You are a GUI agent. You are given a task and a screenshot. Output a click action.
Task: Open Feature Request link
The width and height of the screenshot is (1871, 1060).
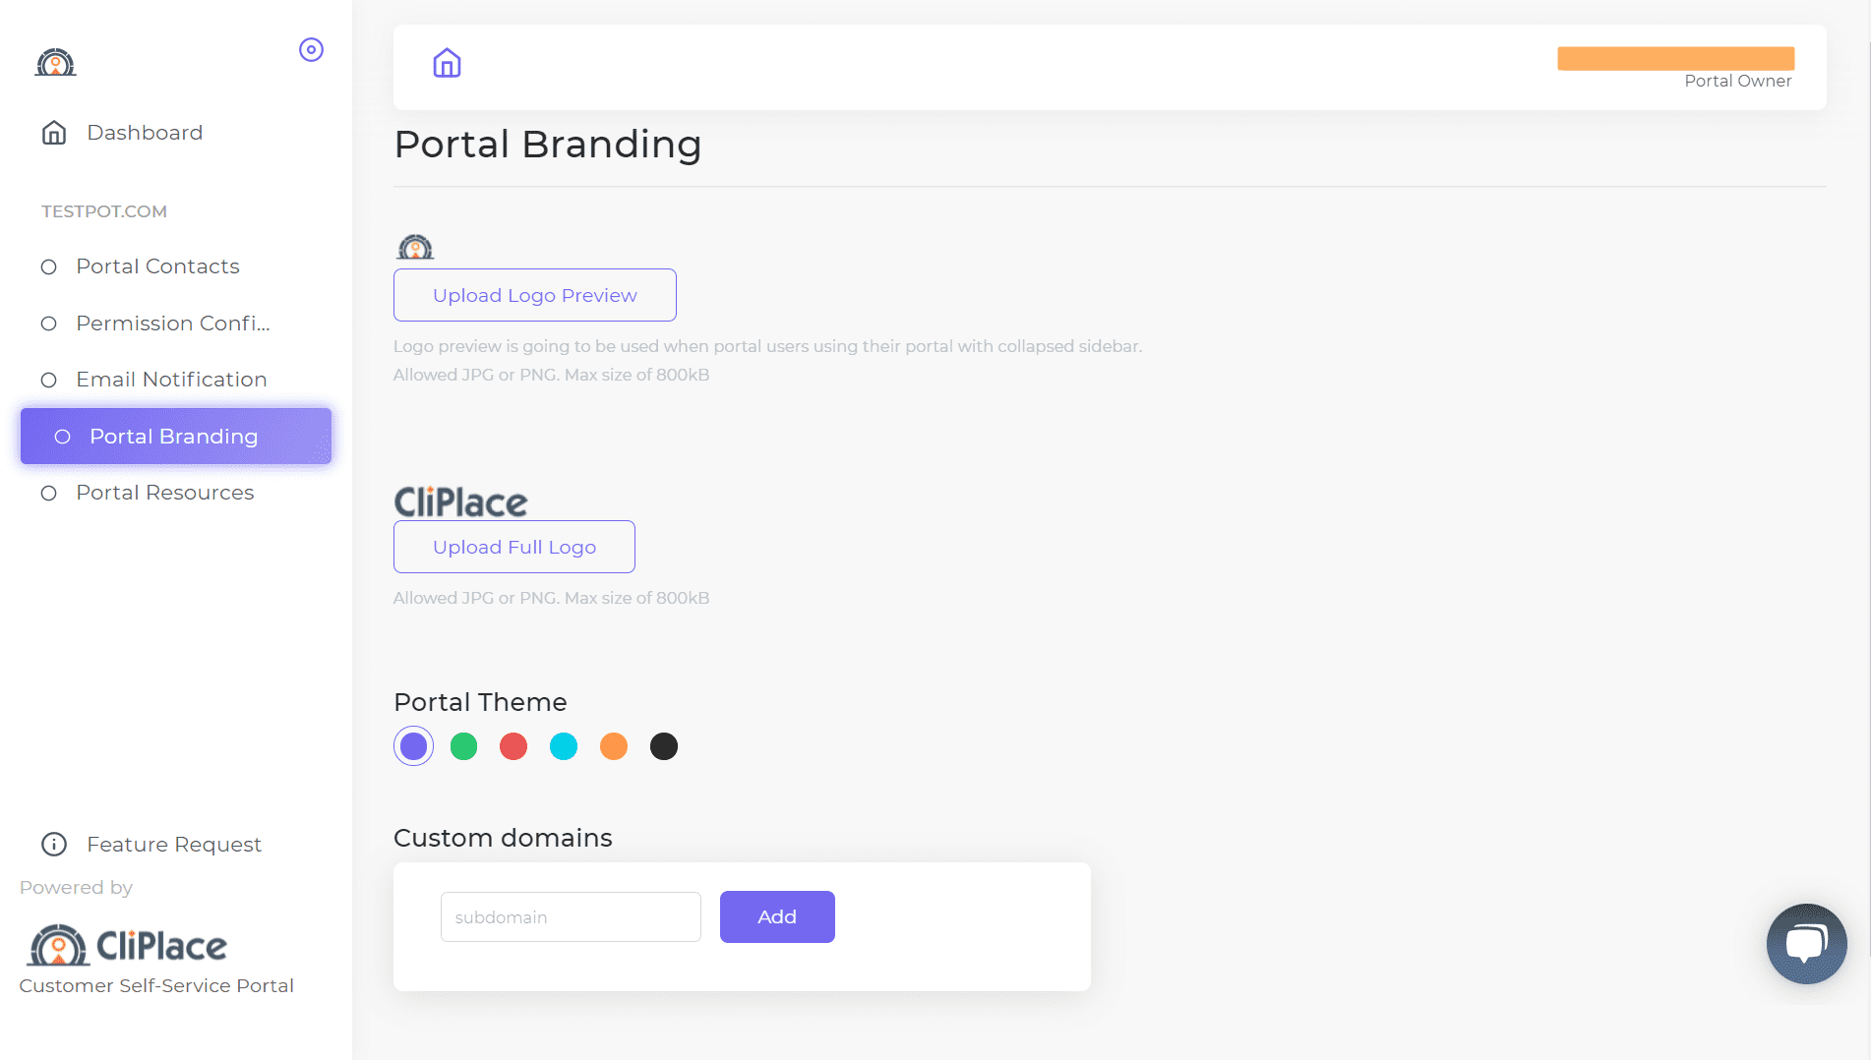[174, 845]
